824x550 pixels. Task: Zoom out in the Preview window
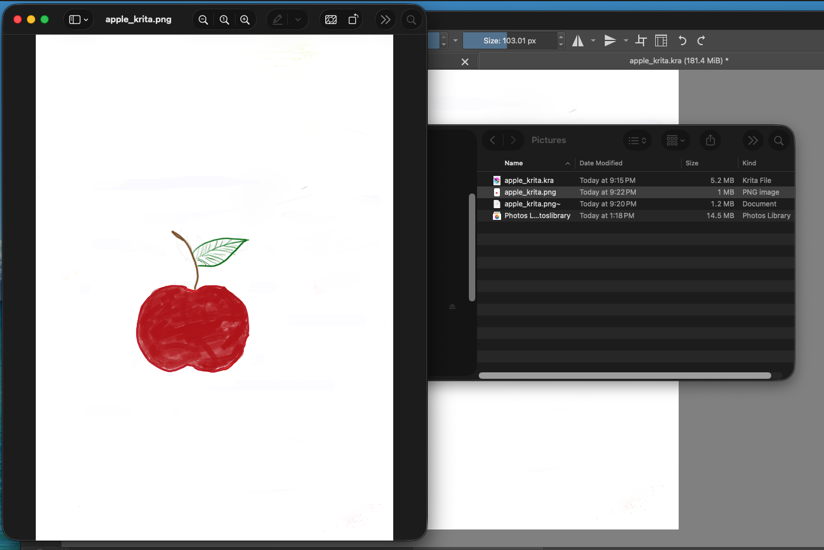click(x=203, y=20)
